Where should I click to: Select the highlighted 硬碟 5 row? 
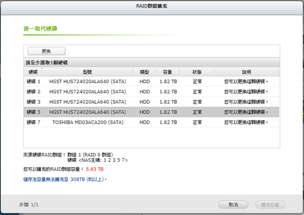point(152,112)
